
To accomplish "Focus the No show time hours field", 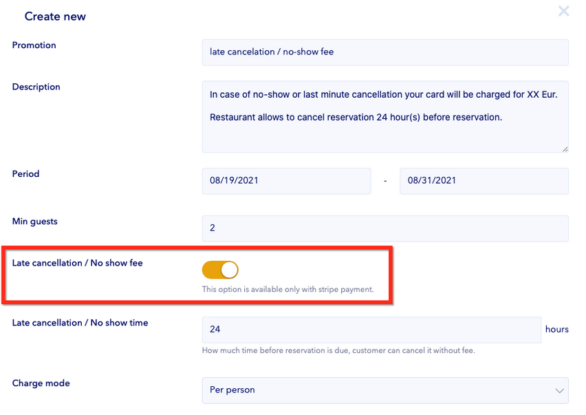I will pos(371,330).
